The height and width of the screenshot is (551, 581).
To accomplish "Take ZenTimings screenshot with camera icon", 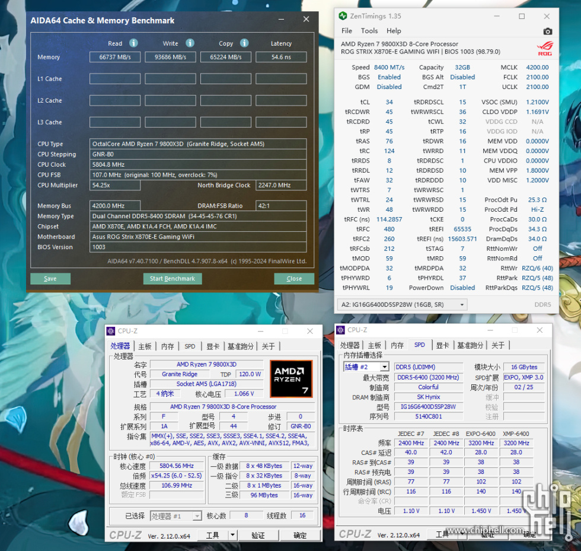I will point(547,31).
